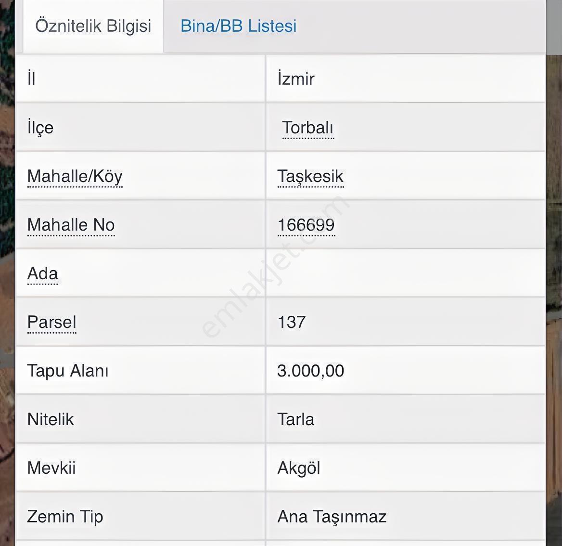Click the Ada field label
This screenshot has height=546, width=563.
point(43,274)
